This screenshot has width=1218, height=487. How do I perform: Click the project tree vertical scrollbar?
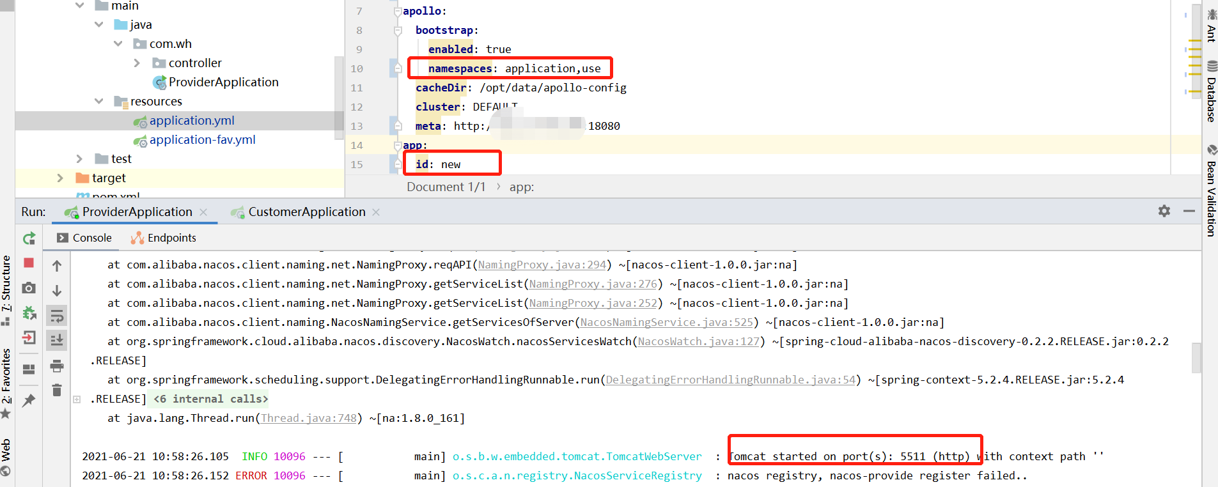(x=339, y=97)
